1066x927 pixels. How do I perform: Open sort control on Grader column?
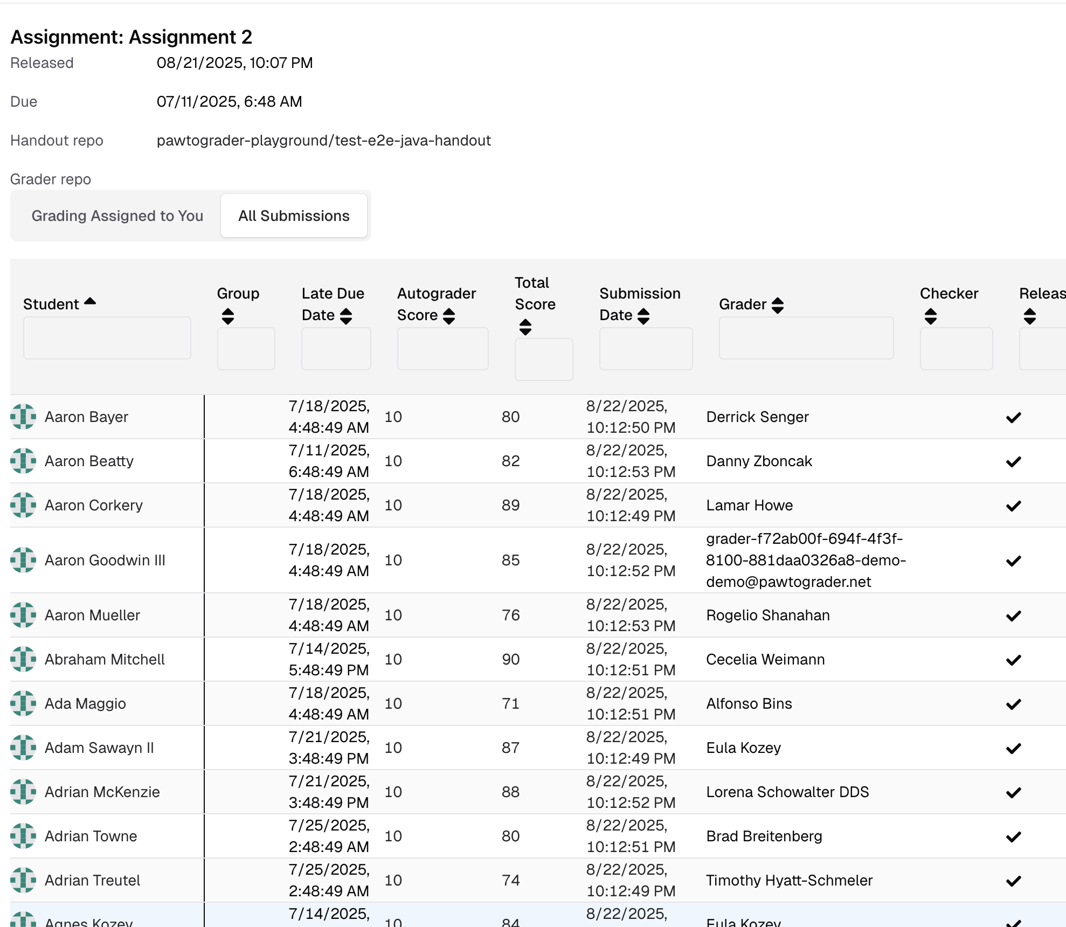click(777, 305)
